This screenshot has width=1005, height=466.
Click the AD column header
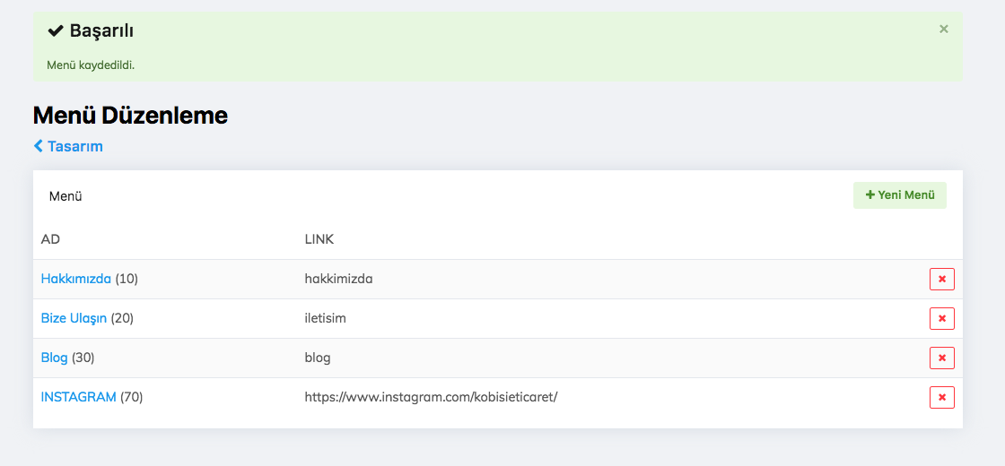click(x=50, y=239)
